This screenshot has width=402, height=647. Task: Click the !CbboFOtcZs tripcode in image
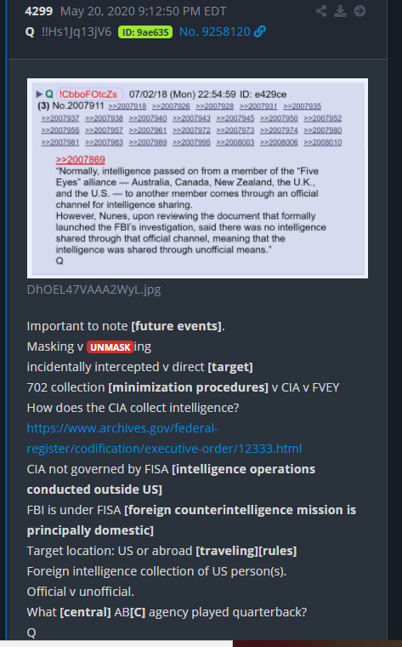pyautogui.click(x=89, y=94)
